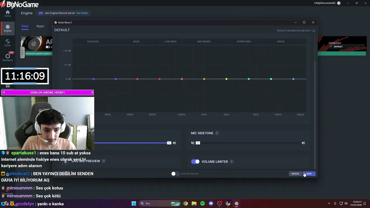The height and width of the screenshot is (208, 370).
Task: Click the SAVE button
Action: click(309, 174)
